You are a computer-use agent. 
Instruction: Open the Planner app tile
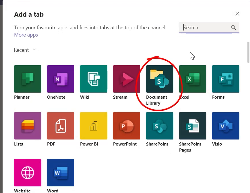pos(28,79)
